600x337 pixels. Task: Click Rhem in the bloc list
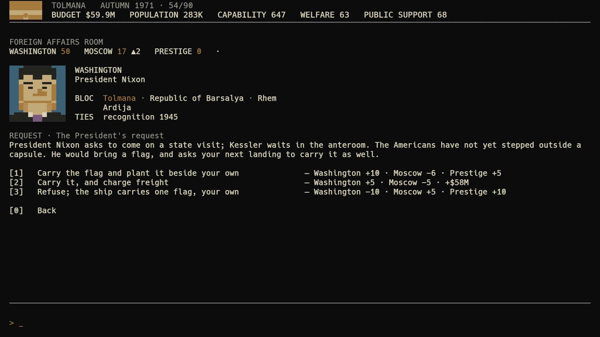(267, 98)
